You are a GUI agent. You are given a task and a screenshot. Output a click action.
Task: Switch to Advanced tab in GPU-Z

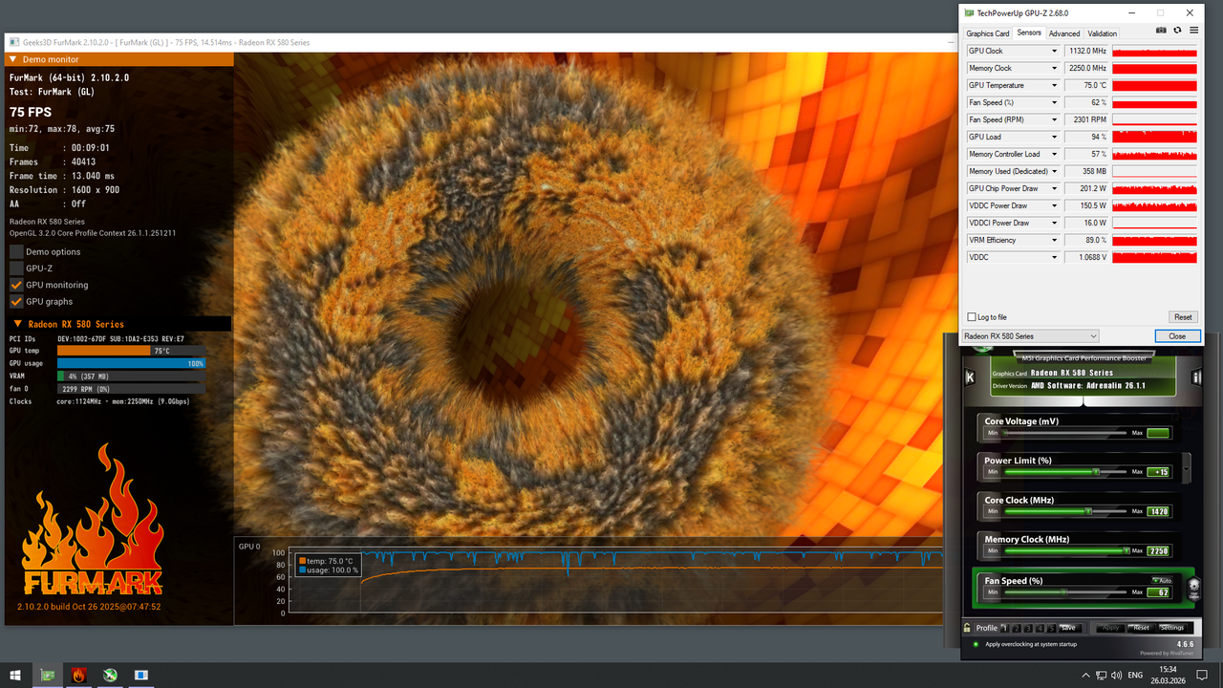pyautogui.click(x=1064, y=33)
